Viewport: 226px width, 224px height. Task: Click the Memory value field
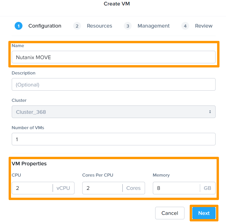(x=176, y=188)
